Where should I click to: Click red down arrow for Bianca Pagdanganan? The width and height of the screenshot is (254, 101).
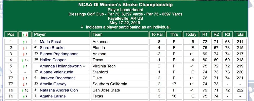click(x=24, y=54)
